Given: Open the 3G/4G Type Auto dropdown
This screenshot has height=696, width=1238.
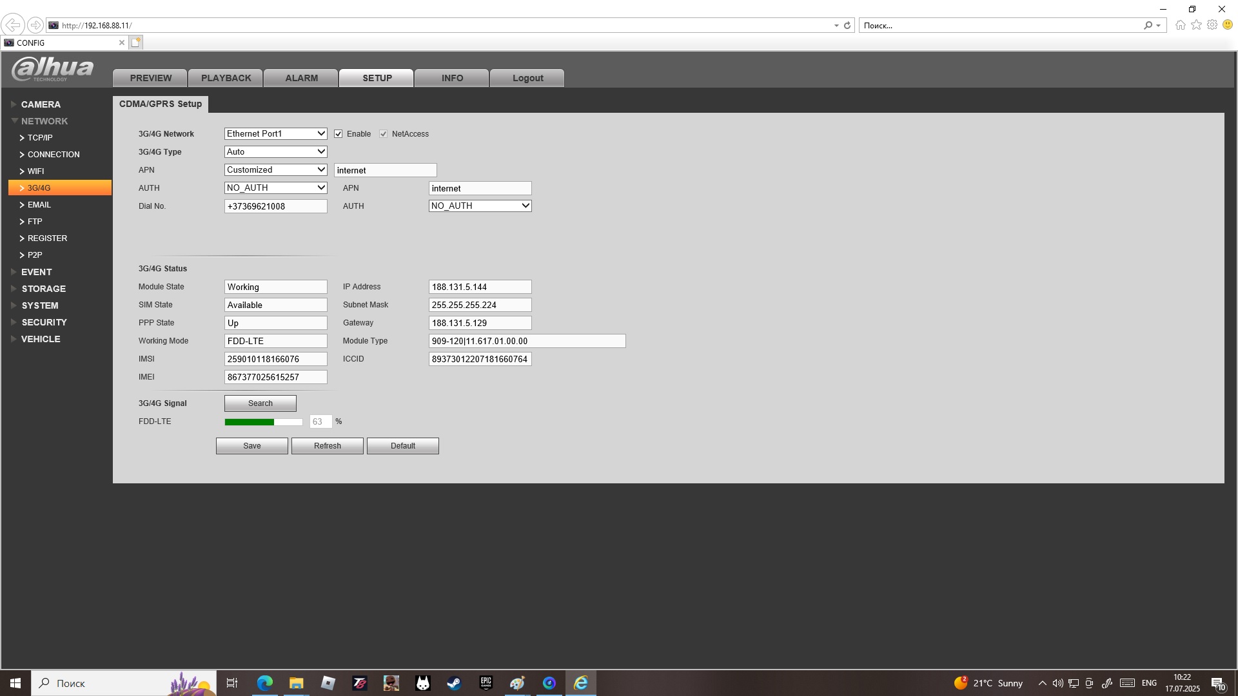Looking at the screenshot, I should 275,152.
